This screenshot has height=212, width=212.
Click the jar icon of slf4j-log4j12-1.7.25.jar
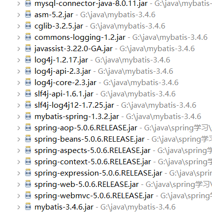point(28,105)
